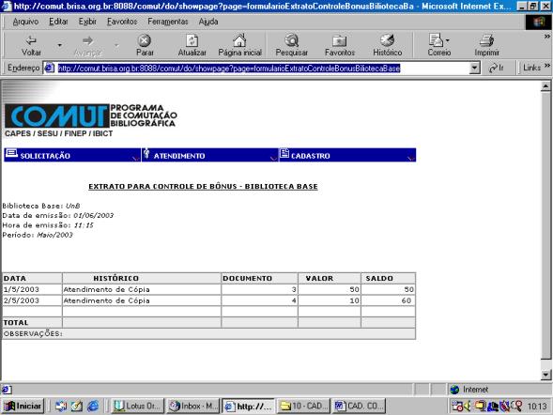Expand the address bar dropdown arrow
Image resolution: width=553 pixels, height=415 pixels.
tap(475, 68)
